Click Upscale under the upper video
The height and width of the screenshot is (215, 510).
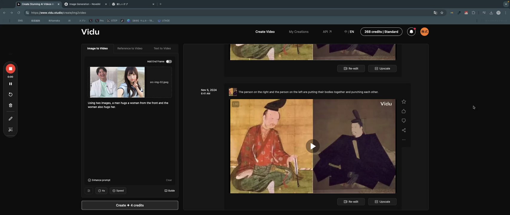[x=382, y=68]
